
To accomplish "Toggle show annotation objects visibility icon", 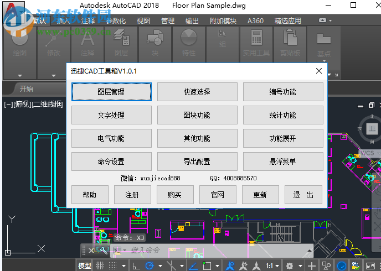I will 230,265.
